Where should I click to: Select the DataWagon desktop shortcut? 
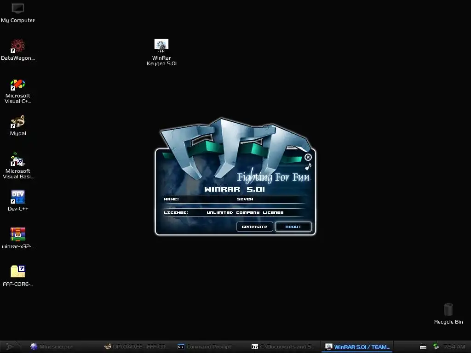pyautogui.click(x=18, y=50)
